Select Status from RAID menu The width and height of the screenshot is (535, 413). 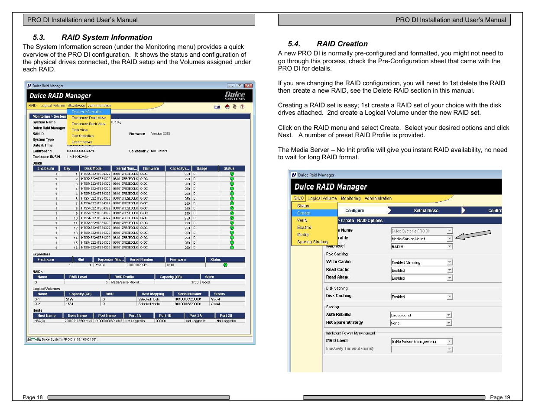tap(315, 206)
